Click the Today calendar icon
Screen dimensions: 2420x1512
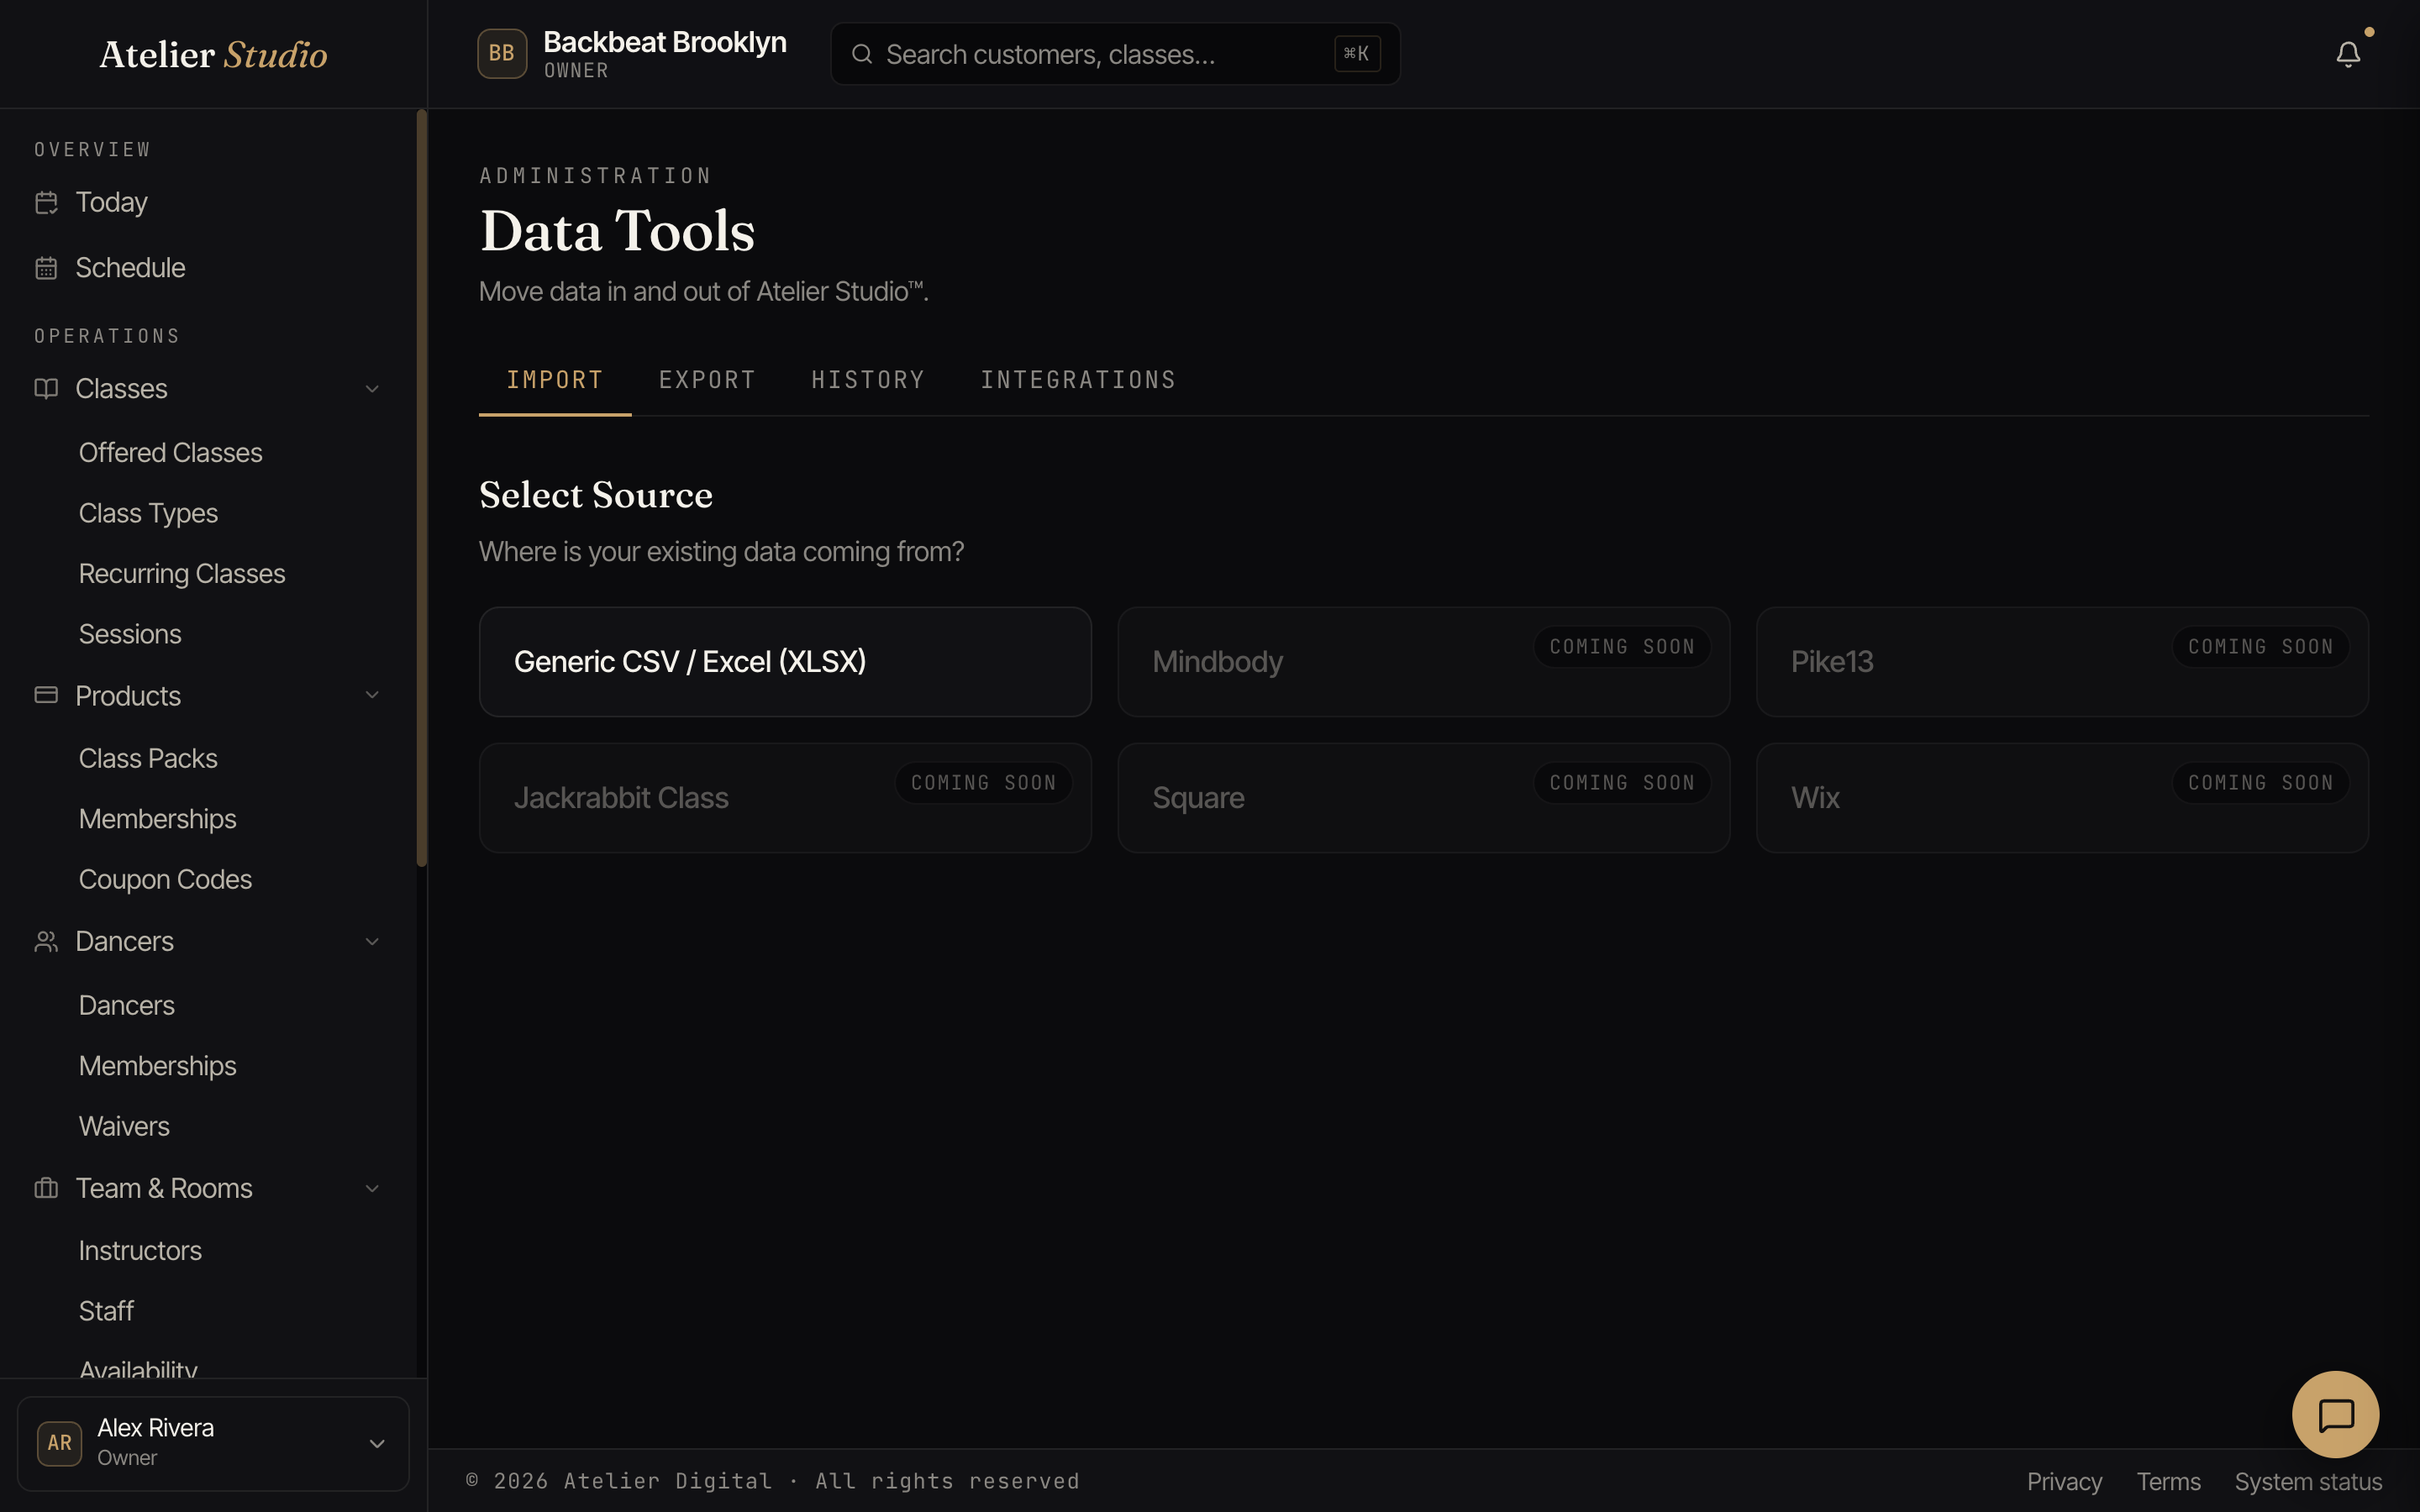46,202
